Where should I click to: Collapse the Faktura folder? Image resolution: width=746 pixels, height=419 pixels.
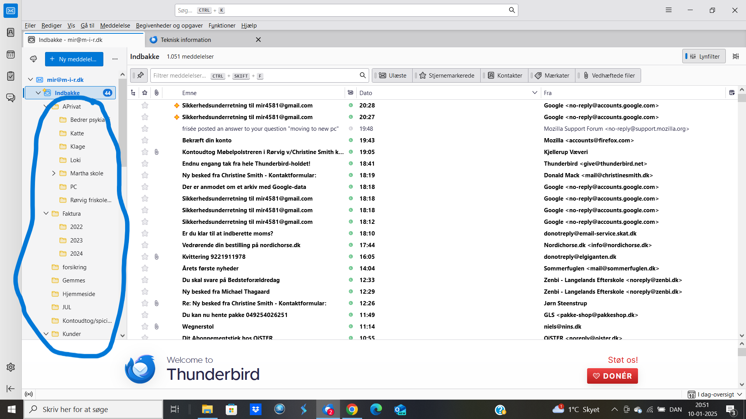pos(46,213)
